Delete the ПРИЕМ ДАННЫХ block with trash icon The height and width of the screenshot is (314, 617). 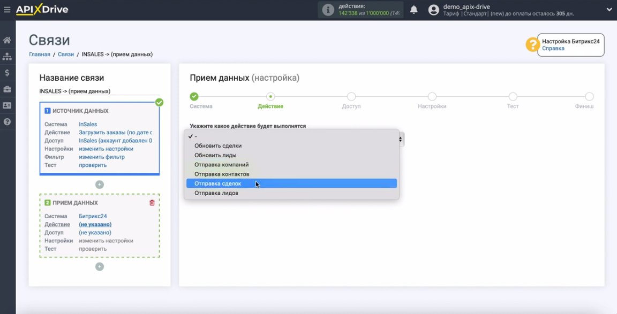click(152, 203)
